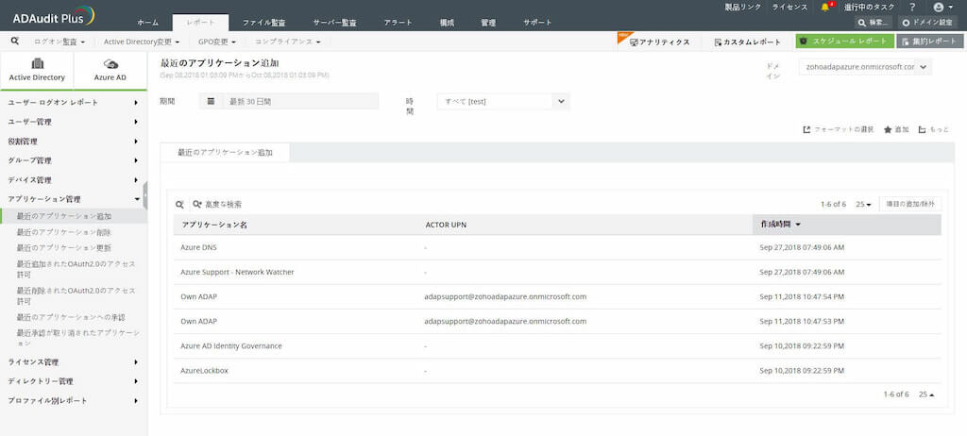Expand ユーザー管理 section

74,122
